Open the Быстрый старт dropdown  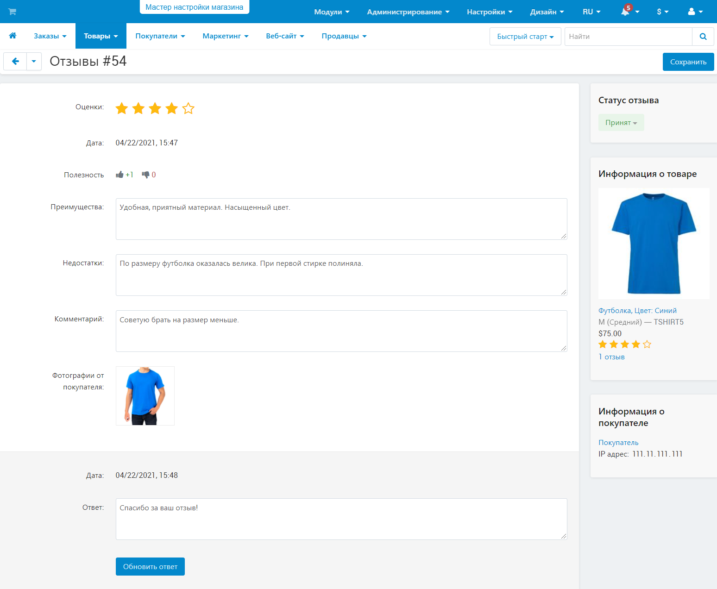tap(525, 37)
